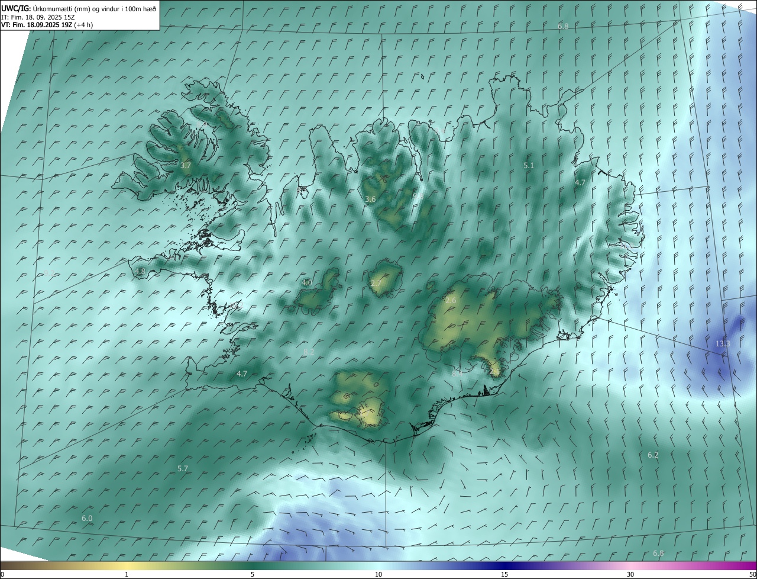The image size is (757, 579).
Task: Click the 6.8 value label just above the color scale
Action: pyautogui.click(x=658, y=553)
